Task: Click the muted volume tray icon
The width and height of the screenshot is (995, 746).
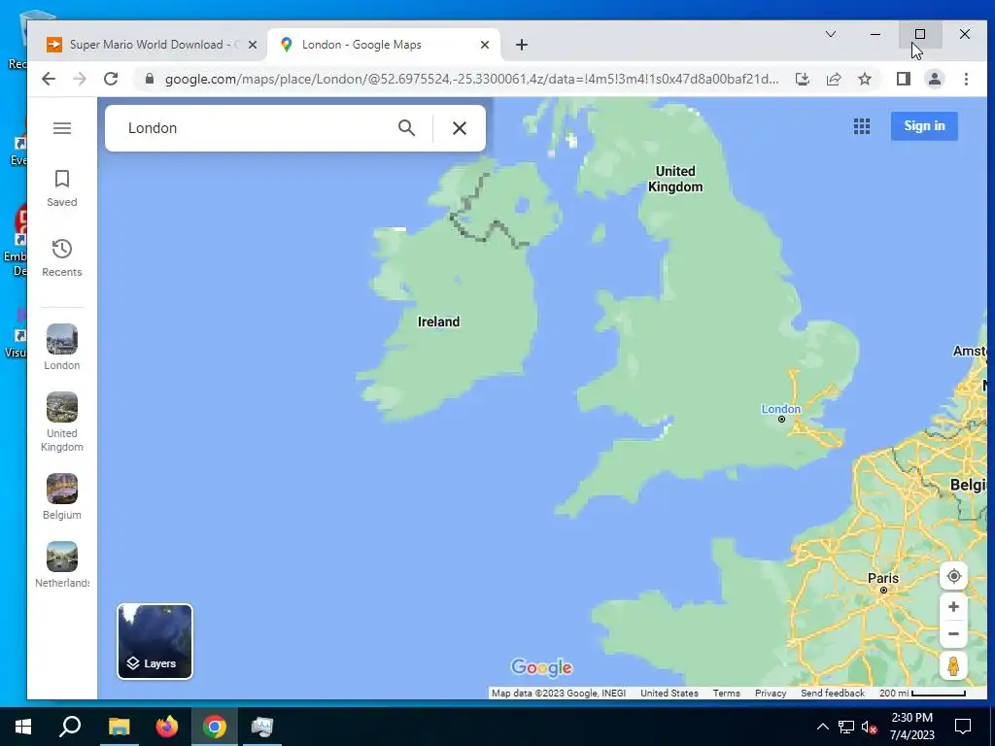Action: (x=869, y=727)
